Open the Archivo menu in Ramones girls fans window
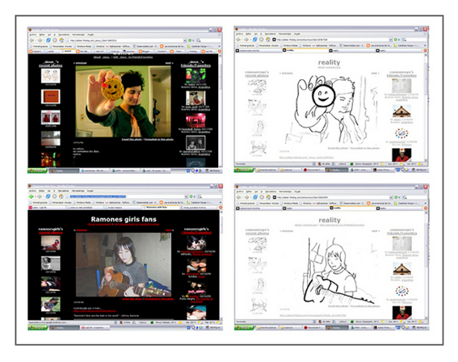 (x=32, y=191)
